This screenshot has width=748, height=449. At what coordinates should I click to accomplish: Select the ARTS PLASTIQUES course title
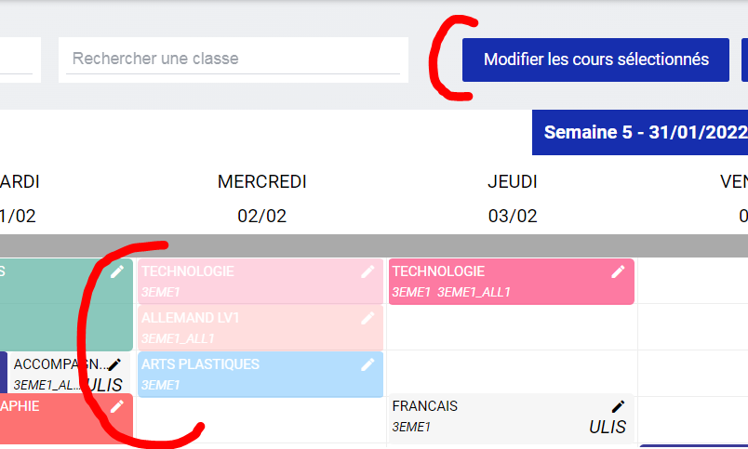[x=200, y=364]
